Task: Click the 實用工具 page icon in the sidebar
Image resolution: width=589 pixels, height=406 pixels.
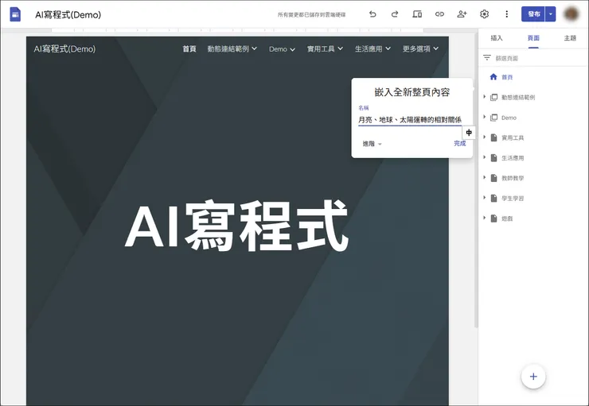Action: 494,137
